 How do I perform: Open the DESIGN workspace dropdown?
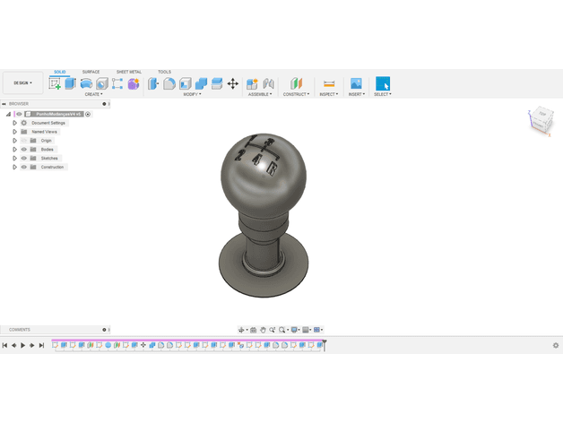pos(23,83)
